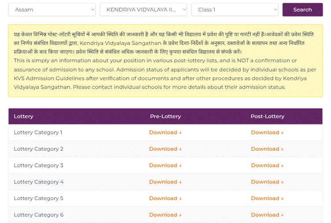331x223 pixels.
Task: Download Pre-Lottery list for Lottery Category 2
Action: point(165,149)
